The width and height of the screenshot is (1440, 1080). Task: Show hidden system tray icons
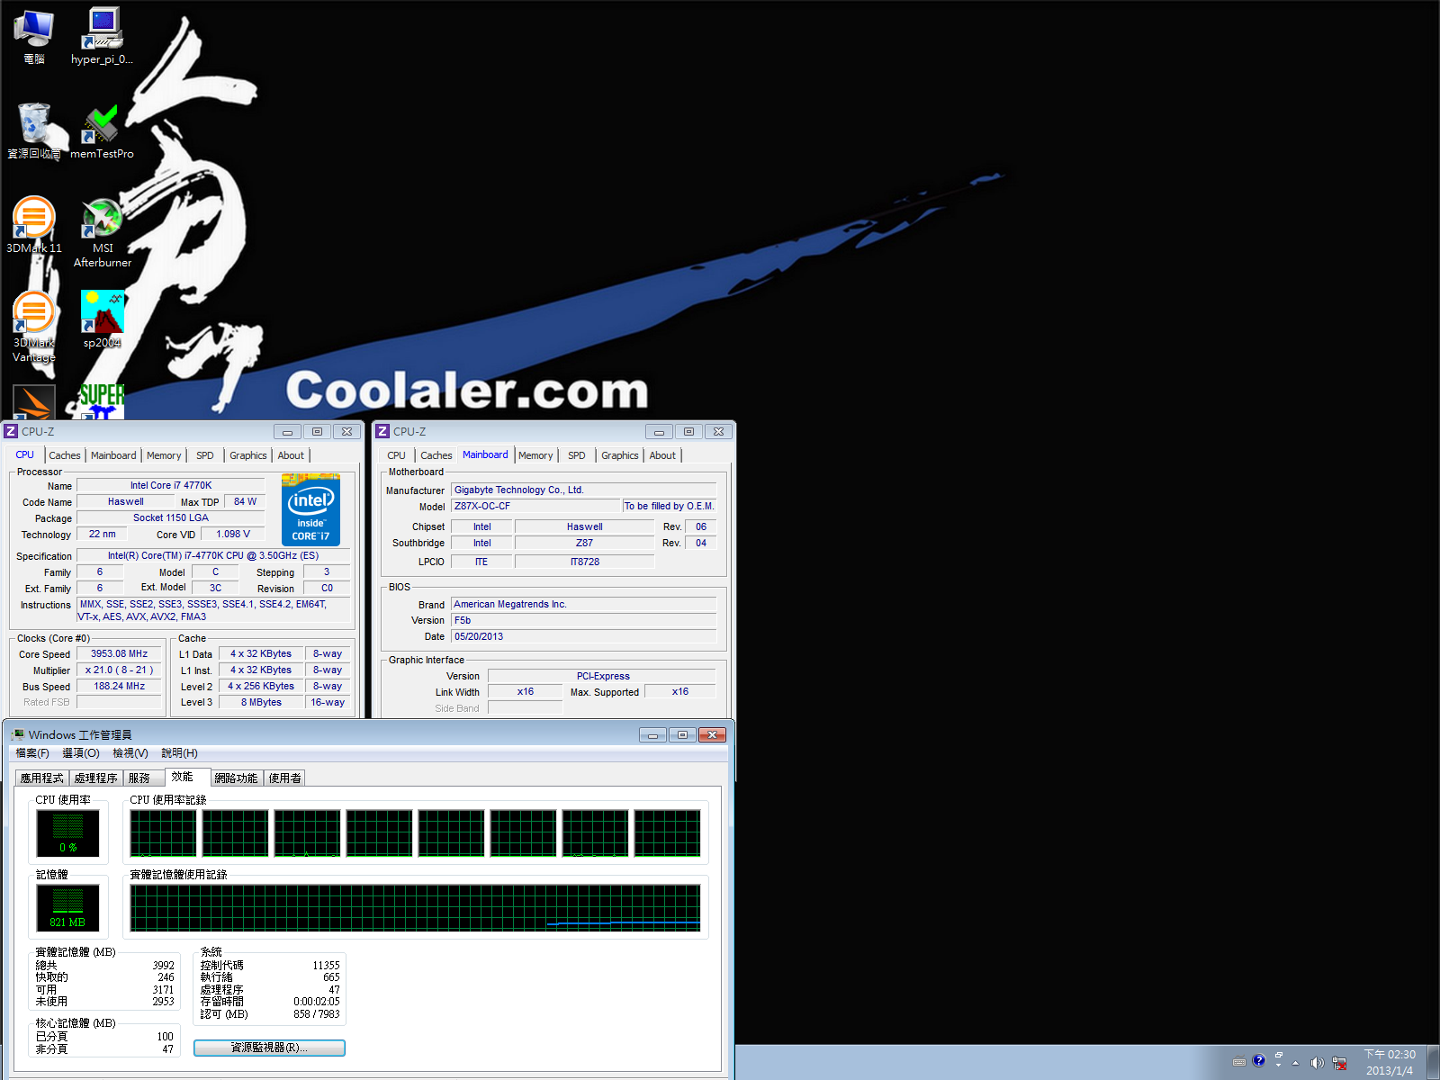[x=1296, y=1063]
